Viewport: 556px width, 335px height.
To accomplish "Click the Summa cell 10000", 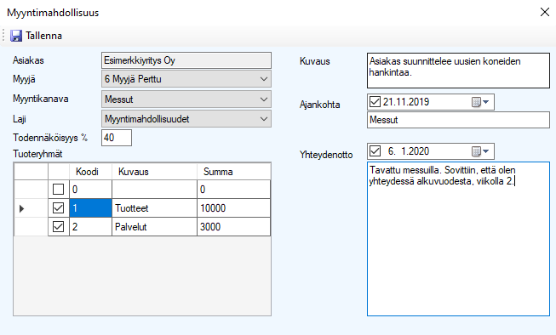I will pos(233,207).
